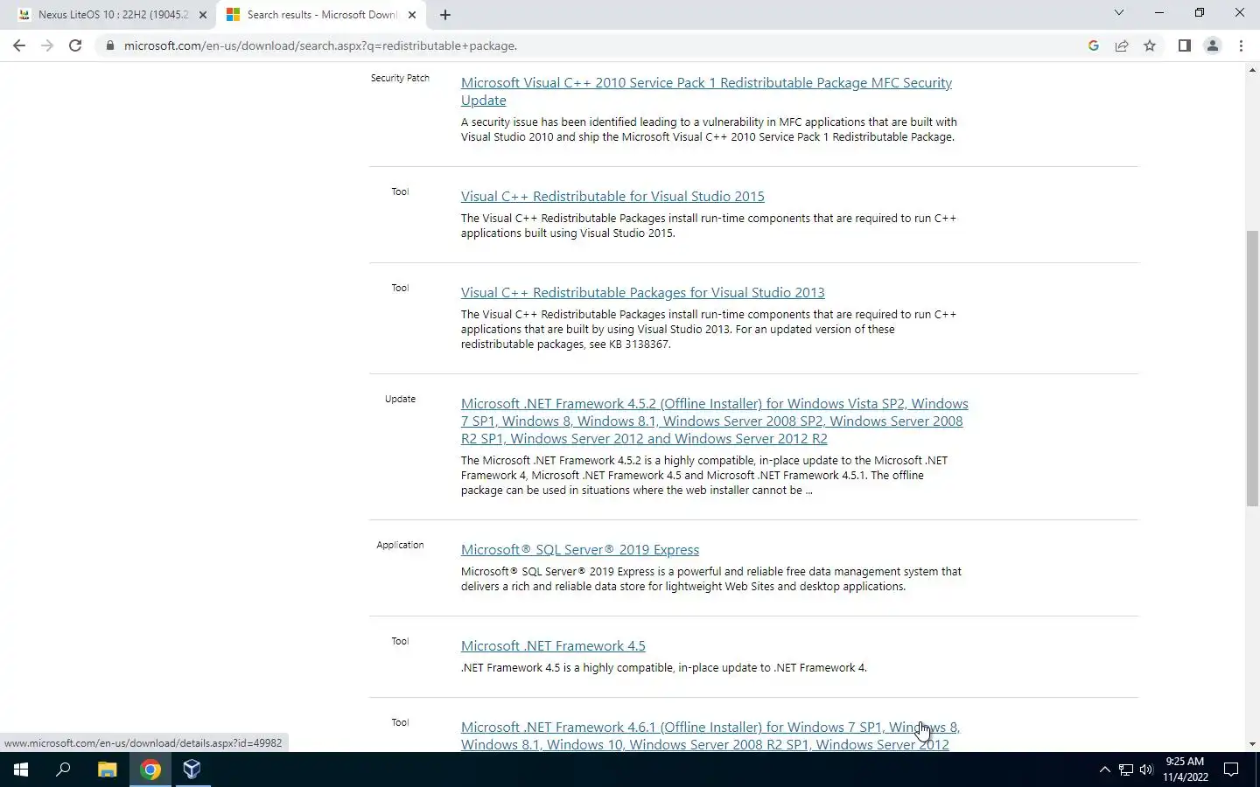Open the browser side panel

tap(1184, 45)
